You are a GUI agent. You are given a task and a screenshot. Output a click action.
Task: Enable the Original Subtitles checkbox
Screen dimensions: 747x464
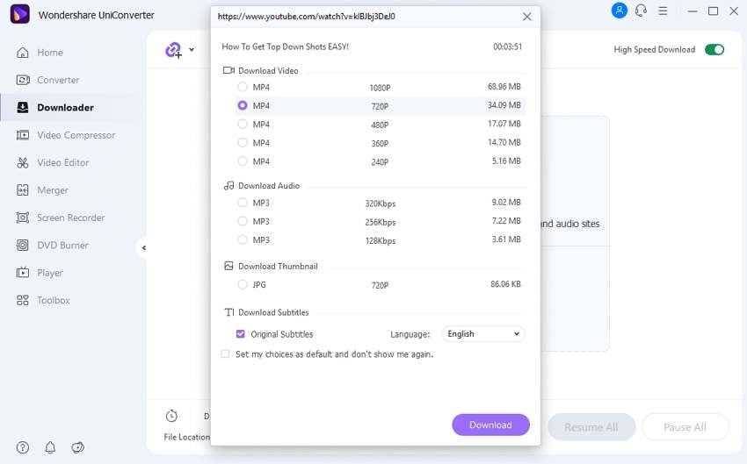pos(241,334)
